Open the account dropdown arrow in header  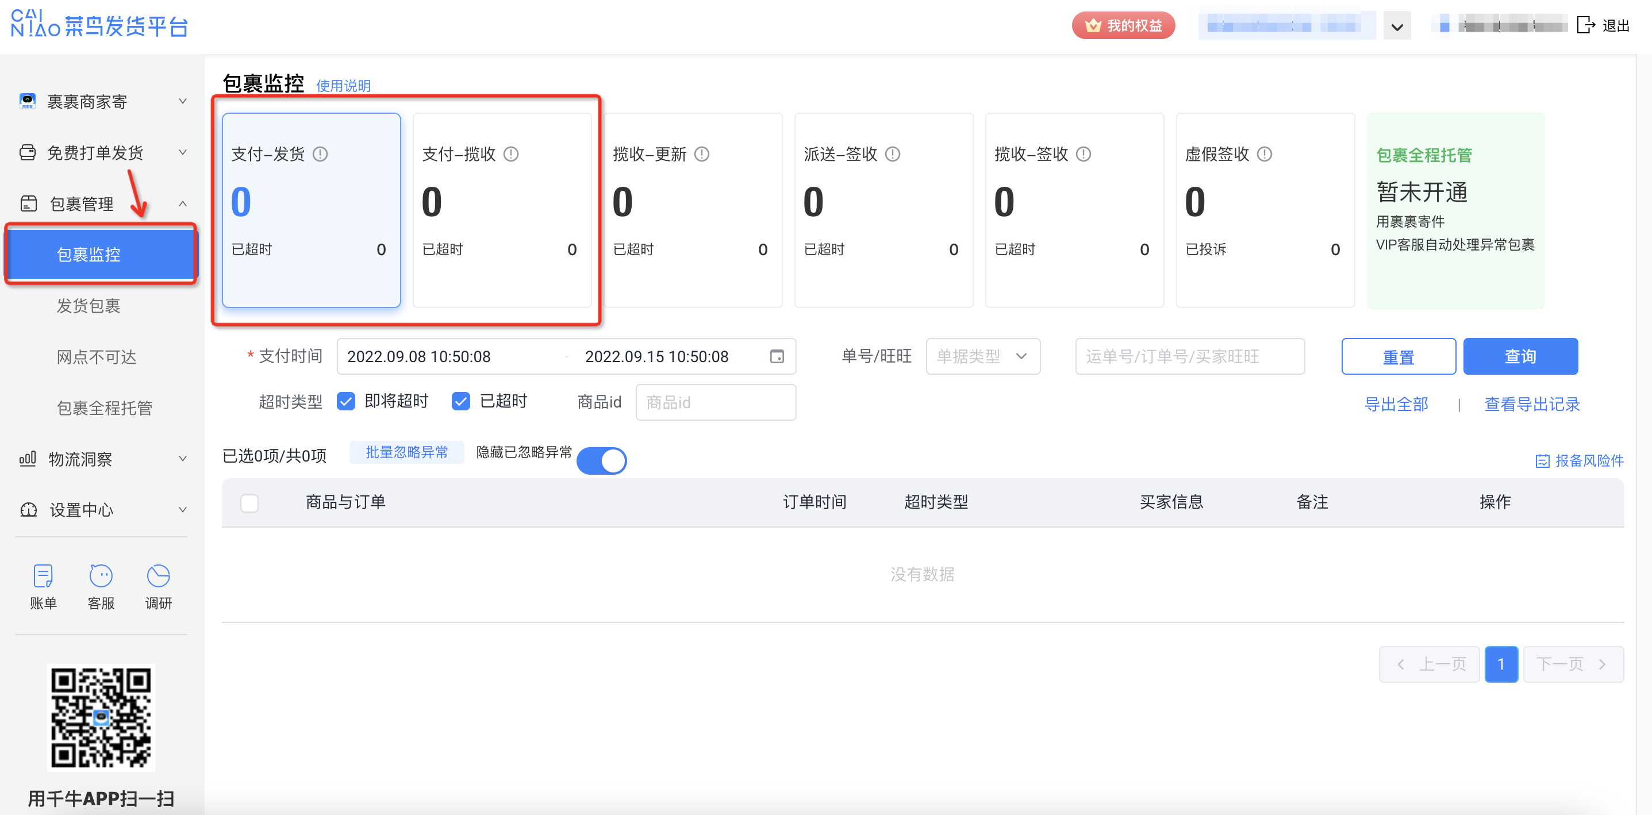pyautogui.click(x=1397, y=26)
